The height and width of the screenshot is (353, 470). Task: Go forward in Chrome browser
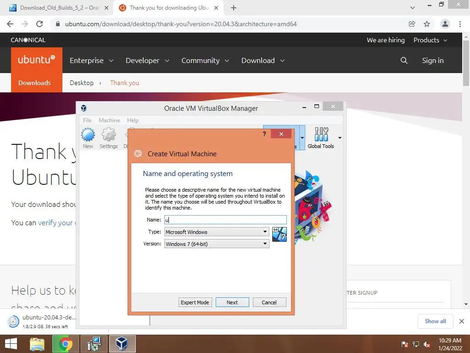(x=25, y=24)
